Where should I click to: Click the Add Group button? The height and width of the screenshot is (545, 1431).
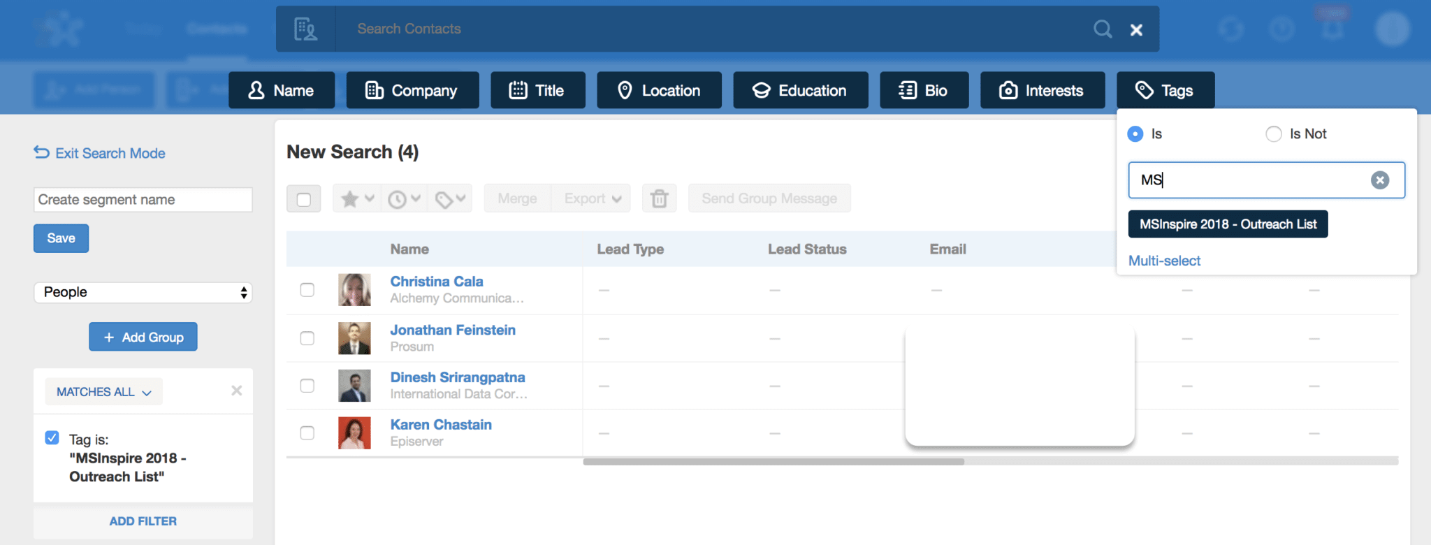point(143,337)
